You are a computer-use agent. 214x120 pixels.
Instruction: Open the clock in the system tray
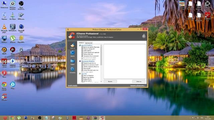tap(208, 118)
